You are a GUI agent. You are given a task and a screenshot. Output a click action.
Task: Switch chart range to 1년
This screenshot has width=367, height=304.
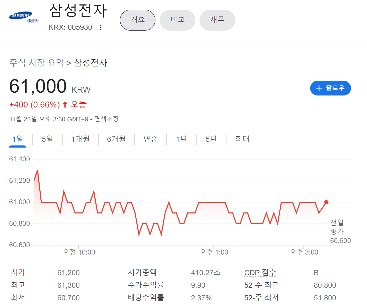click(181, 139)
